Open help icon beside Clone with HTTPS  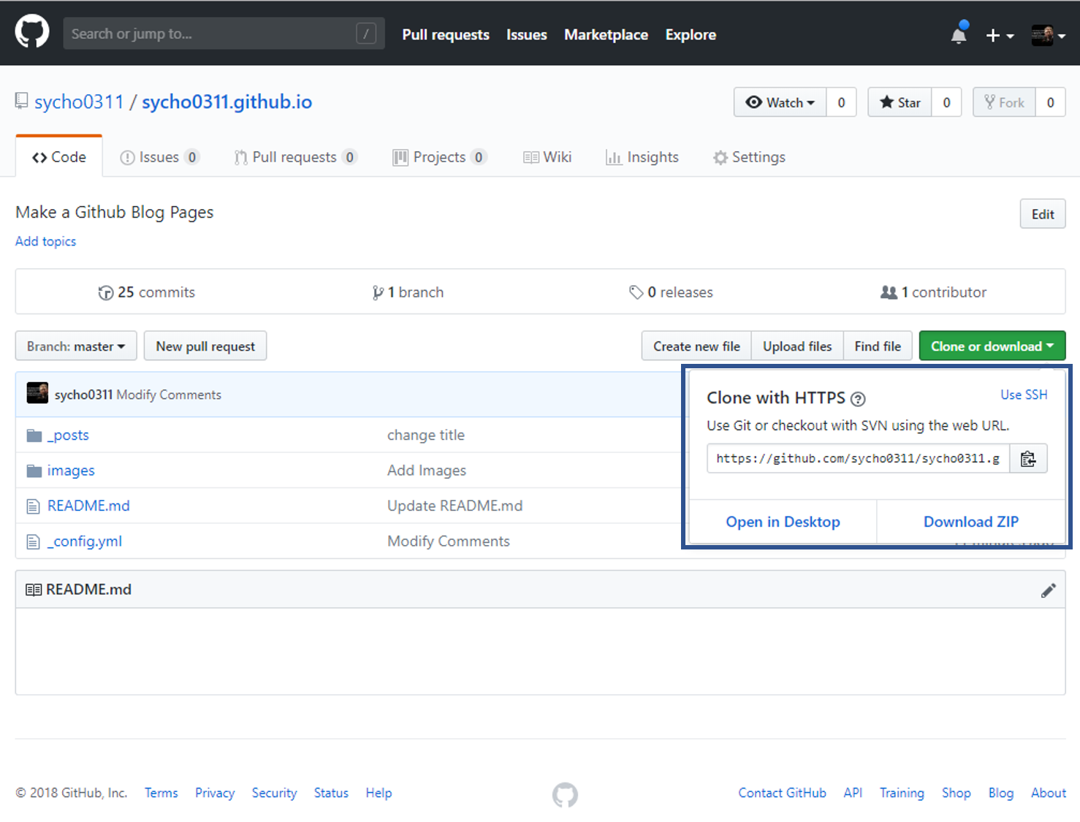[858, 399]
